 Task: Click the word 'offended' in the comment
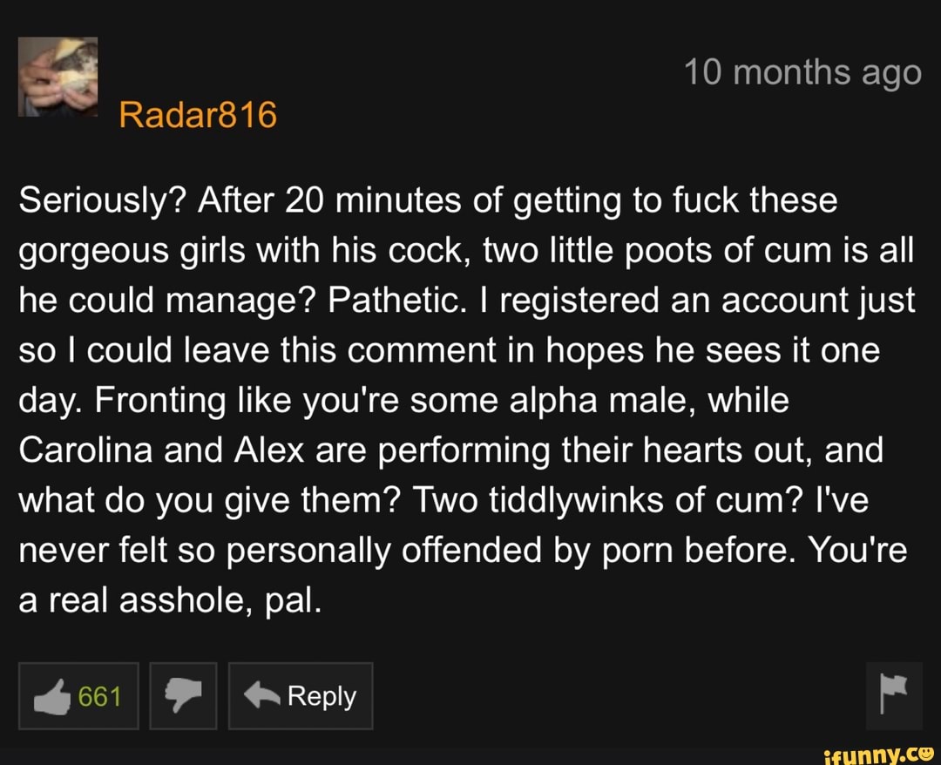click(x=471, y=550)
